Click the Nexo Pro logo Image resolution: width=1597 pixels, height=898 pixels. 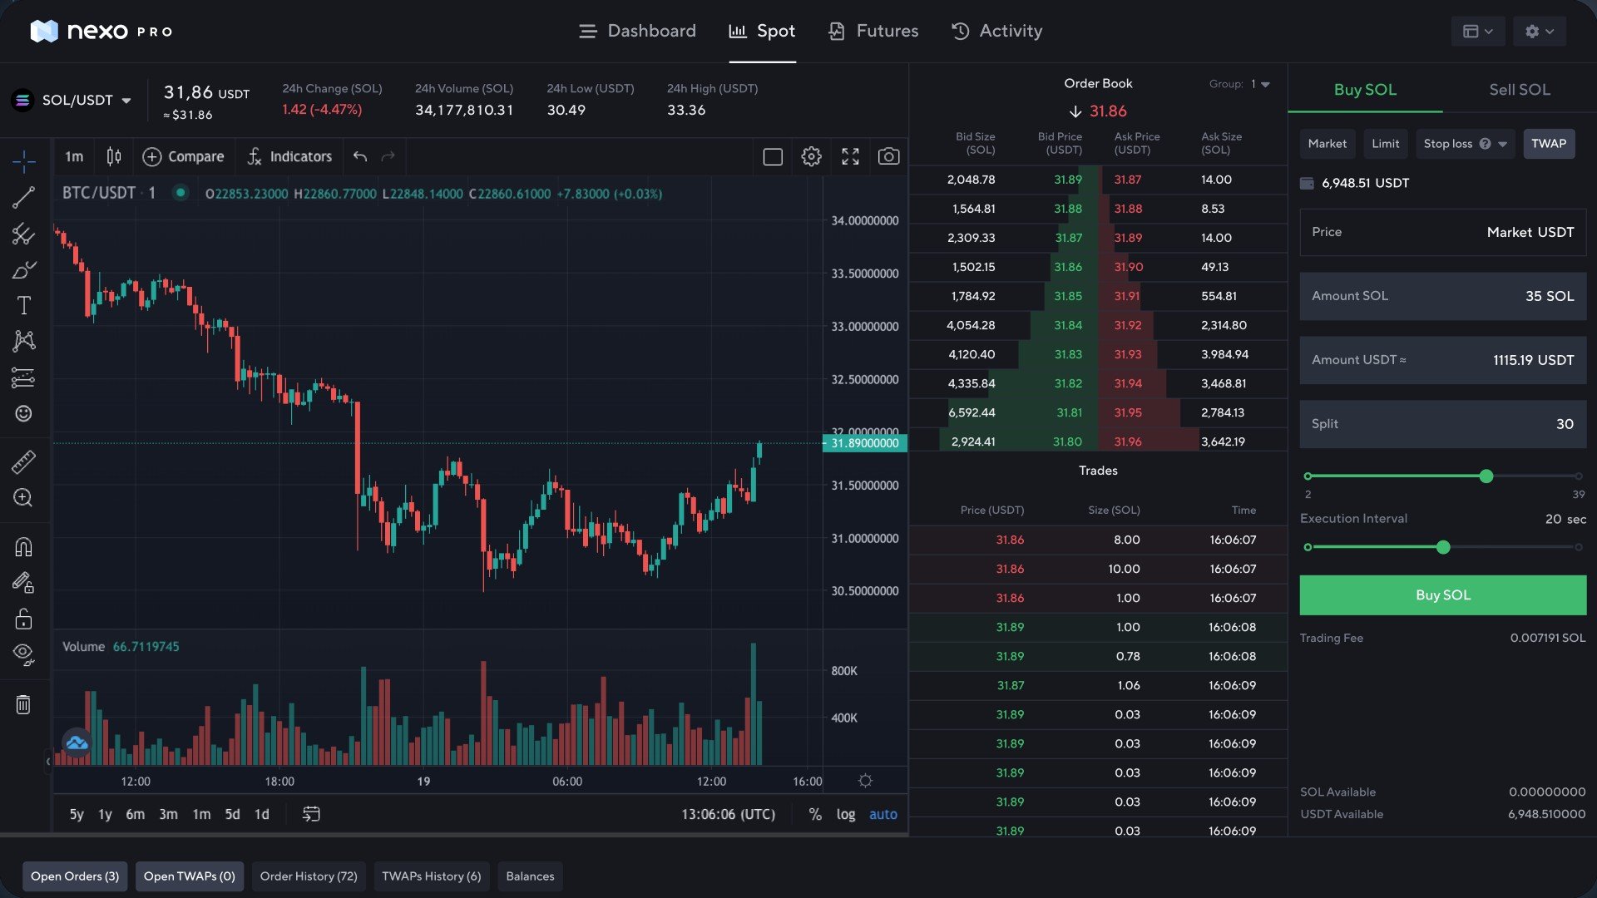point(101,32)
